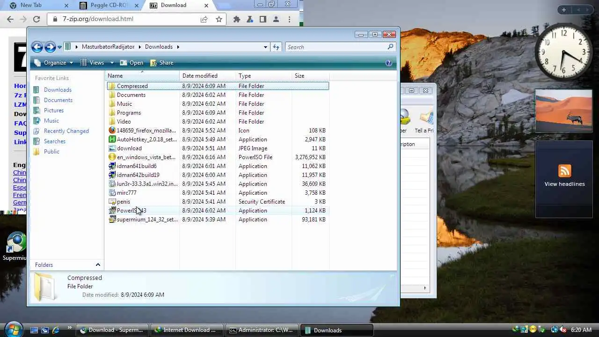Sort files by Size column
599x337 pixels.
click(310, 76)
